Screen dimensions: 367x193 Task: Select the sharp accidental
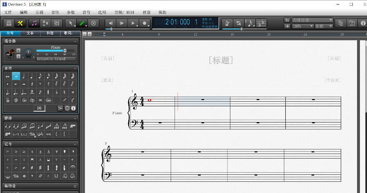(48, 92)
